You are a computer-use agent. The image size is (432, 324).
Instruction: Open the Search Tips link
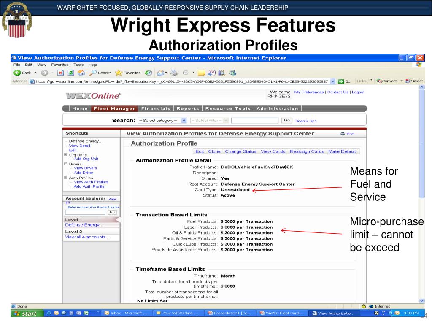coord(306,121)
